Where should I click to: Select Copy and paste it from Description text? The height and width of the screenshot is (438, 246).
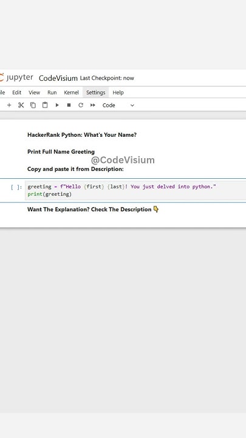point(75,169)
